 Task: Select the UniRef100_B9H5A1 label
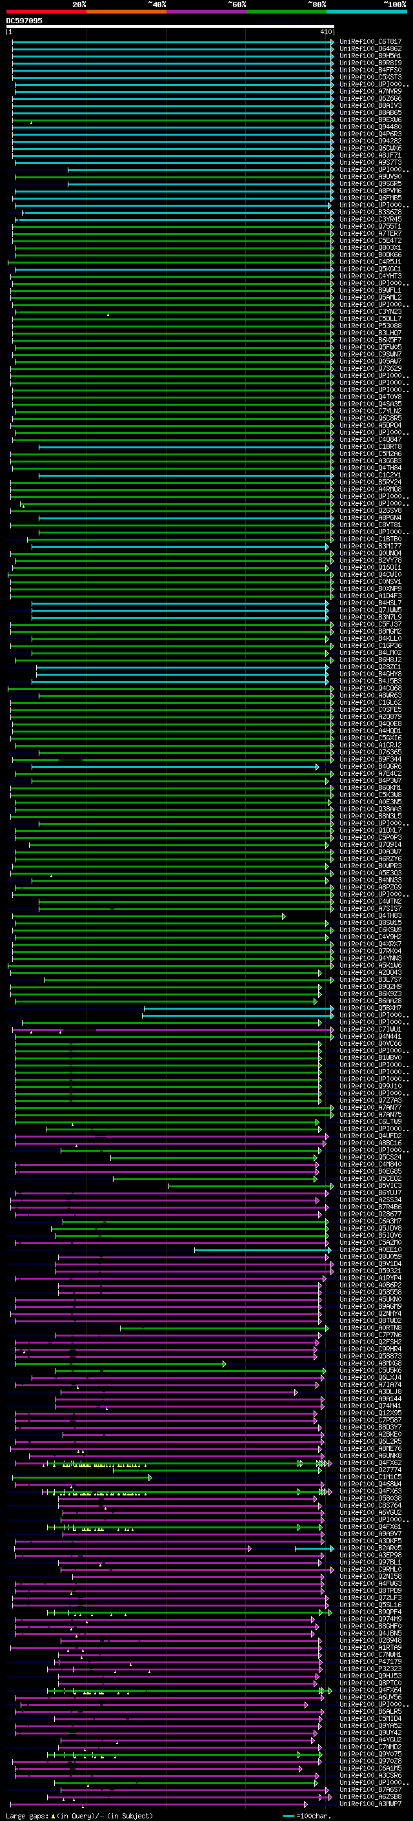point(370,56)
